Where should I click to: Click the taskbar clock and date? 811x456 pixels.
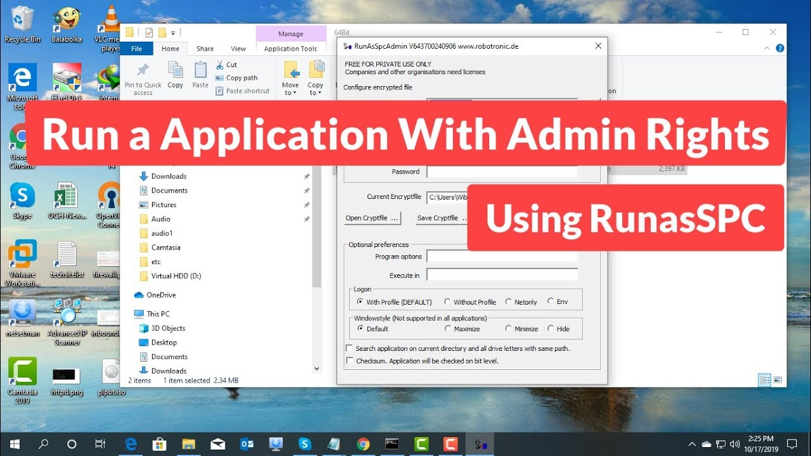pyautogui.click(x=760, y=444)
